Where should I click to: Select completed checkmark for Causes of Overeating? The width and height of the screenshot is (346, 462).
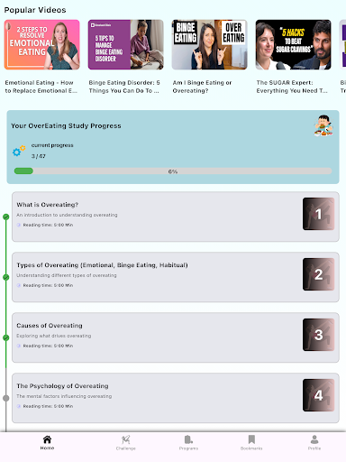tap(6, 337)
